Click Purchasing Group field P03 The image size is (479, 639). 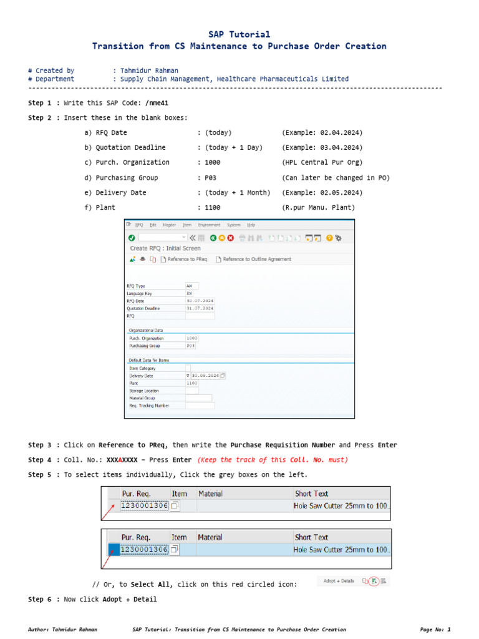pos(191,346)
